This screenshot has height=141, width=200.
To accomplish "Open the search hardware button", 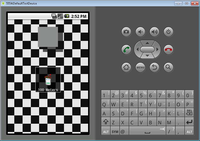I will click(168, 67).
